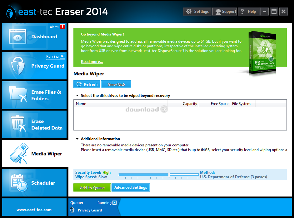Click the Method: U.S. Department of Defense text
Screen dimensions: 294x218
(233, 175)
